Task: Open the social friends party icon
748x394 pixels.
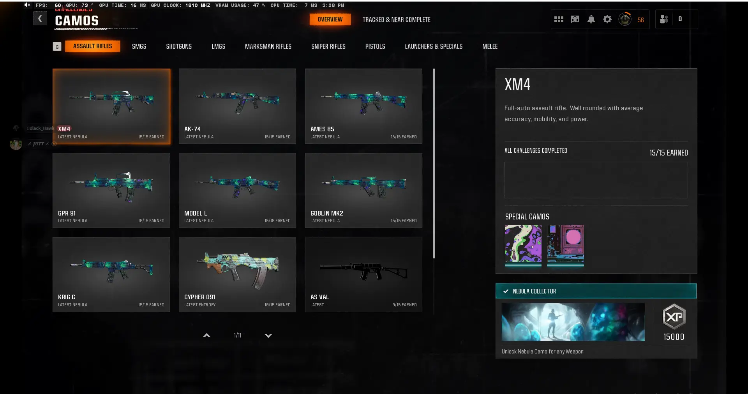Action: (664, 19)
